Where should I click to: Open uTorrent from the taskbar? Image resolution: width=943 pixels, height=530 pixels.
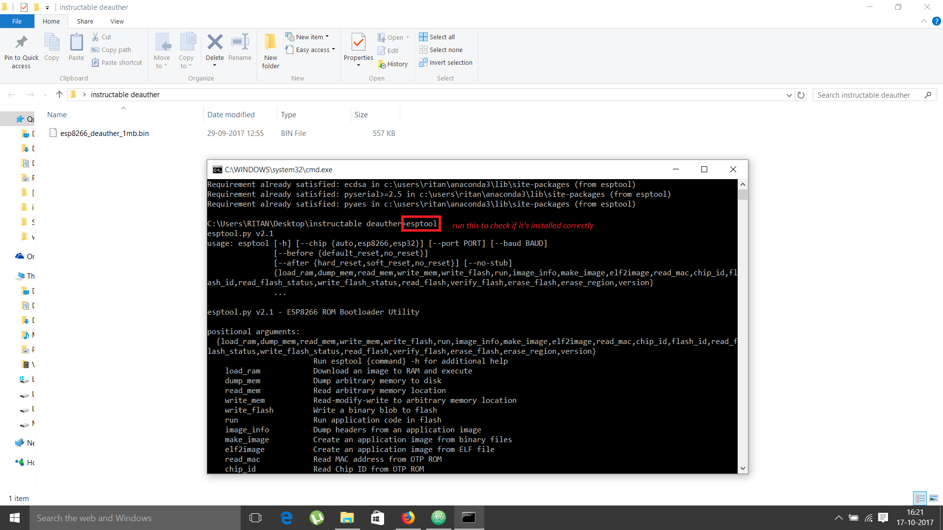[317, 518]
